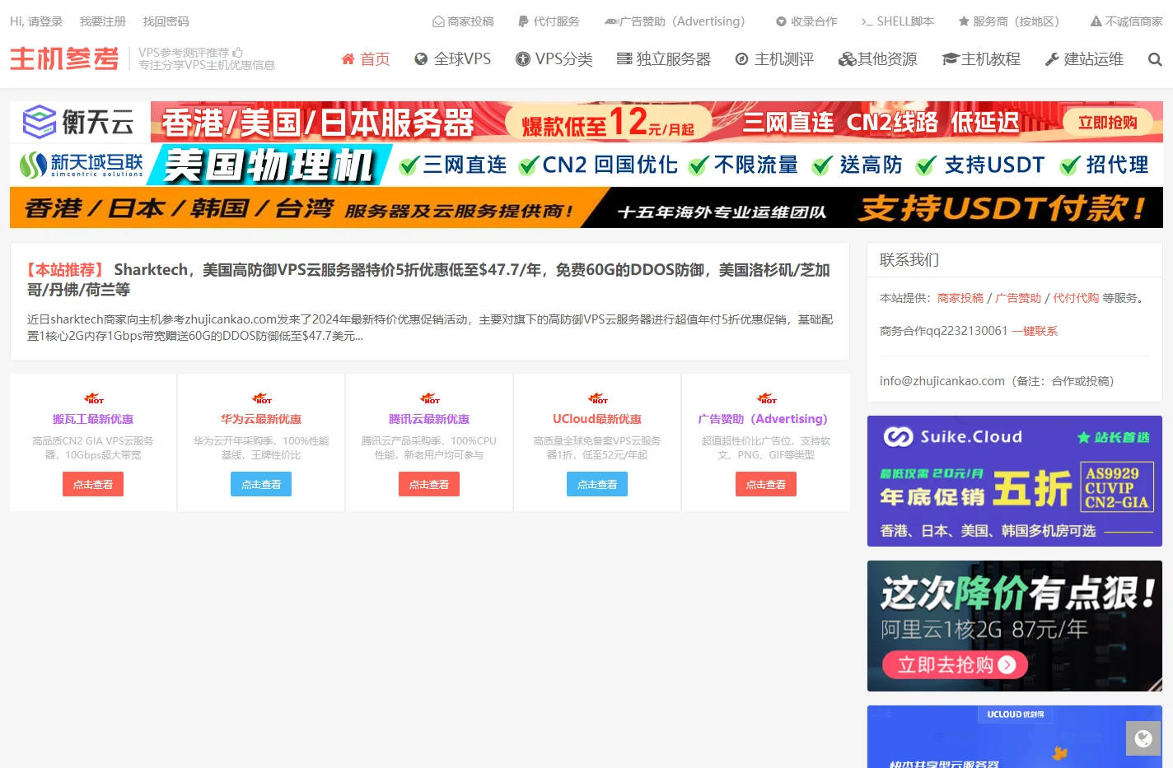
Task: Click 点击查看 under 搬瓦工最新优惠
Action: [93, 484]
